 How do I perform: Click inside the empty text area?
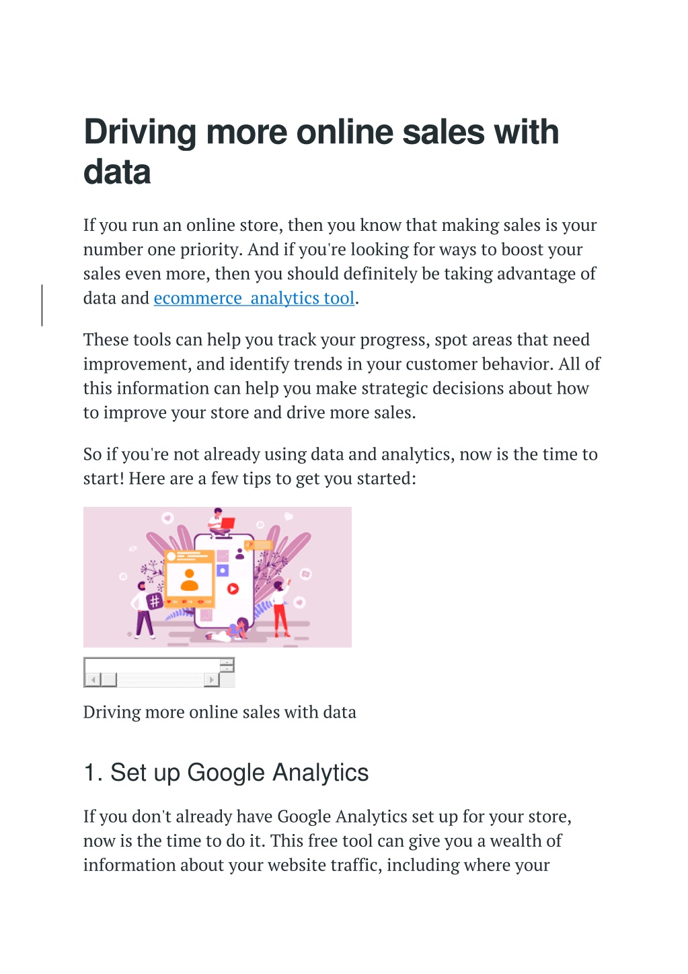tap(152, 665)
